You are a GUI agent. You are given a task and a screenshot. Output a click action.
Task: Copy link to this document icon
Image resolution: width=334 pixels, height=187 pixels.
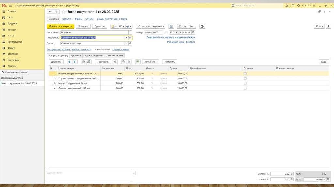click(319, 12)
